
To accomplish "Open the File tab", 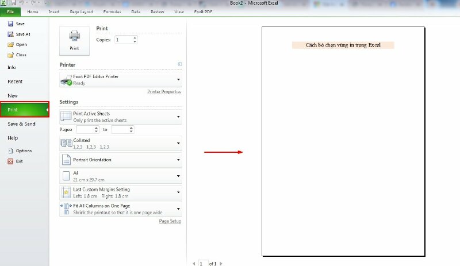I will [x=10, y=11].
